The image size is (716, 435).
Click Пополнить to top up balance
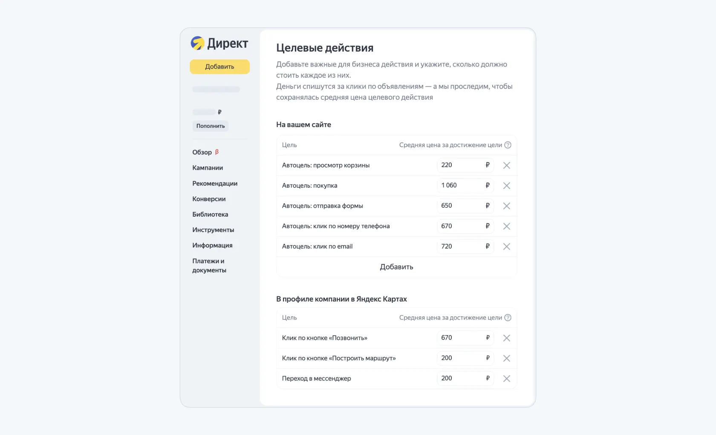click(211, 126)
